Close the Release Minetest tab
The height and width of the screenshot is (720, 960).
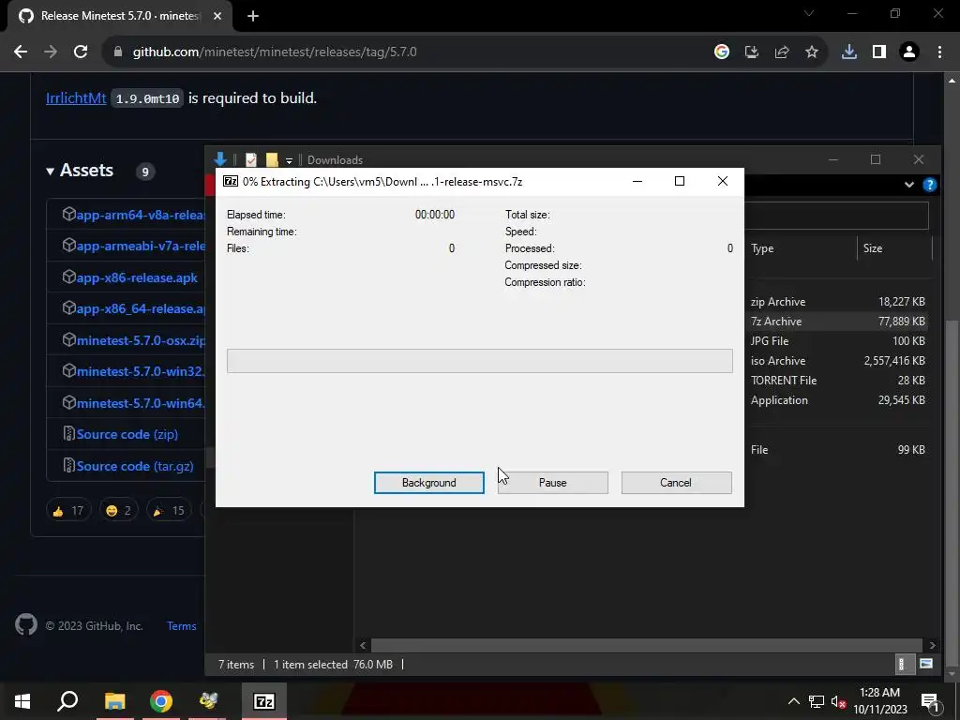pos(217,16)
